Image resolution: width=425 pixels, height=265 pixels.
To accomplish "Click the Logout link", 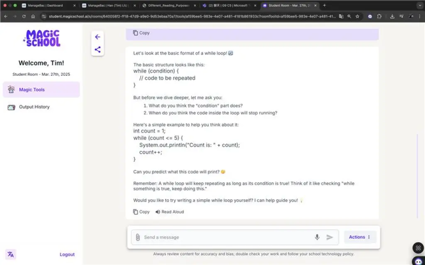I will (67, 255).
